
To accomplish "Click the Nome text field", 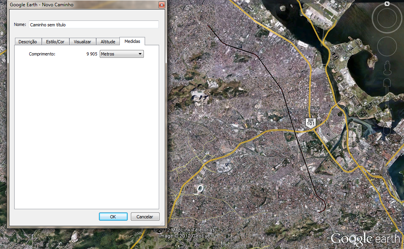I will tap(93, 24).
